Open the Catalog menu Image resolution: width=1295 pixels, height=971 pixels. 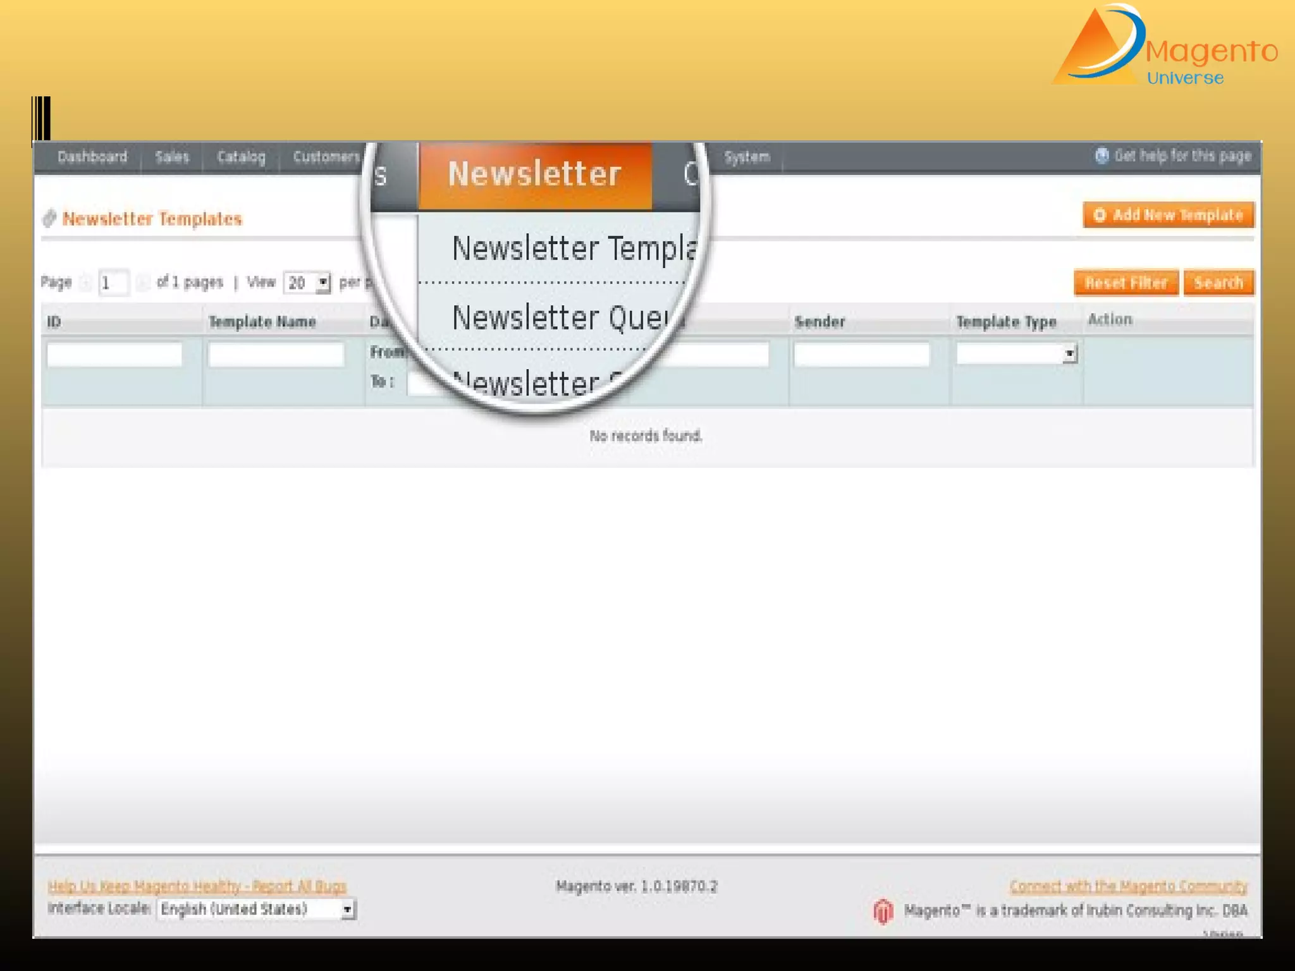(x=241, y=157)
